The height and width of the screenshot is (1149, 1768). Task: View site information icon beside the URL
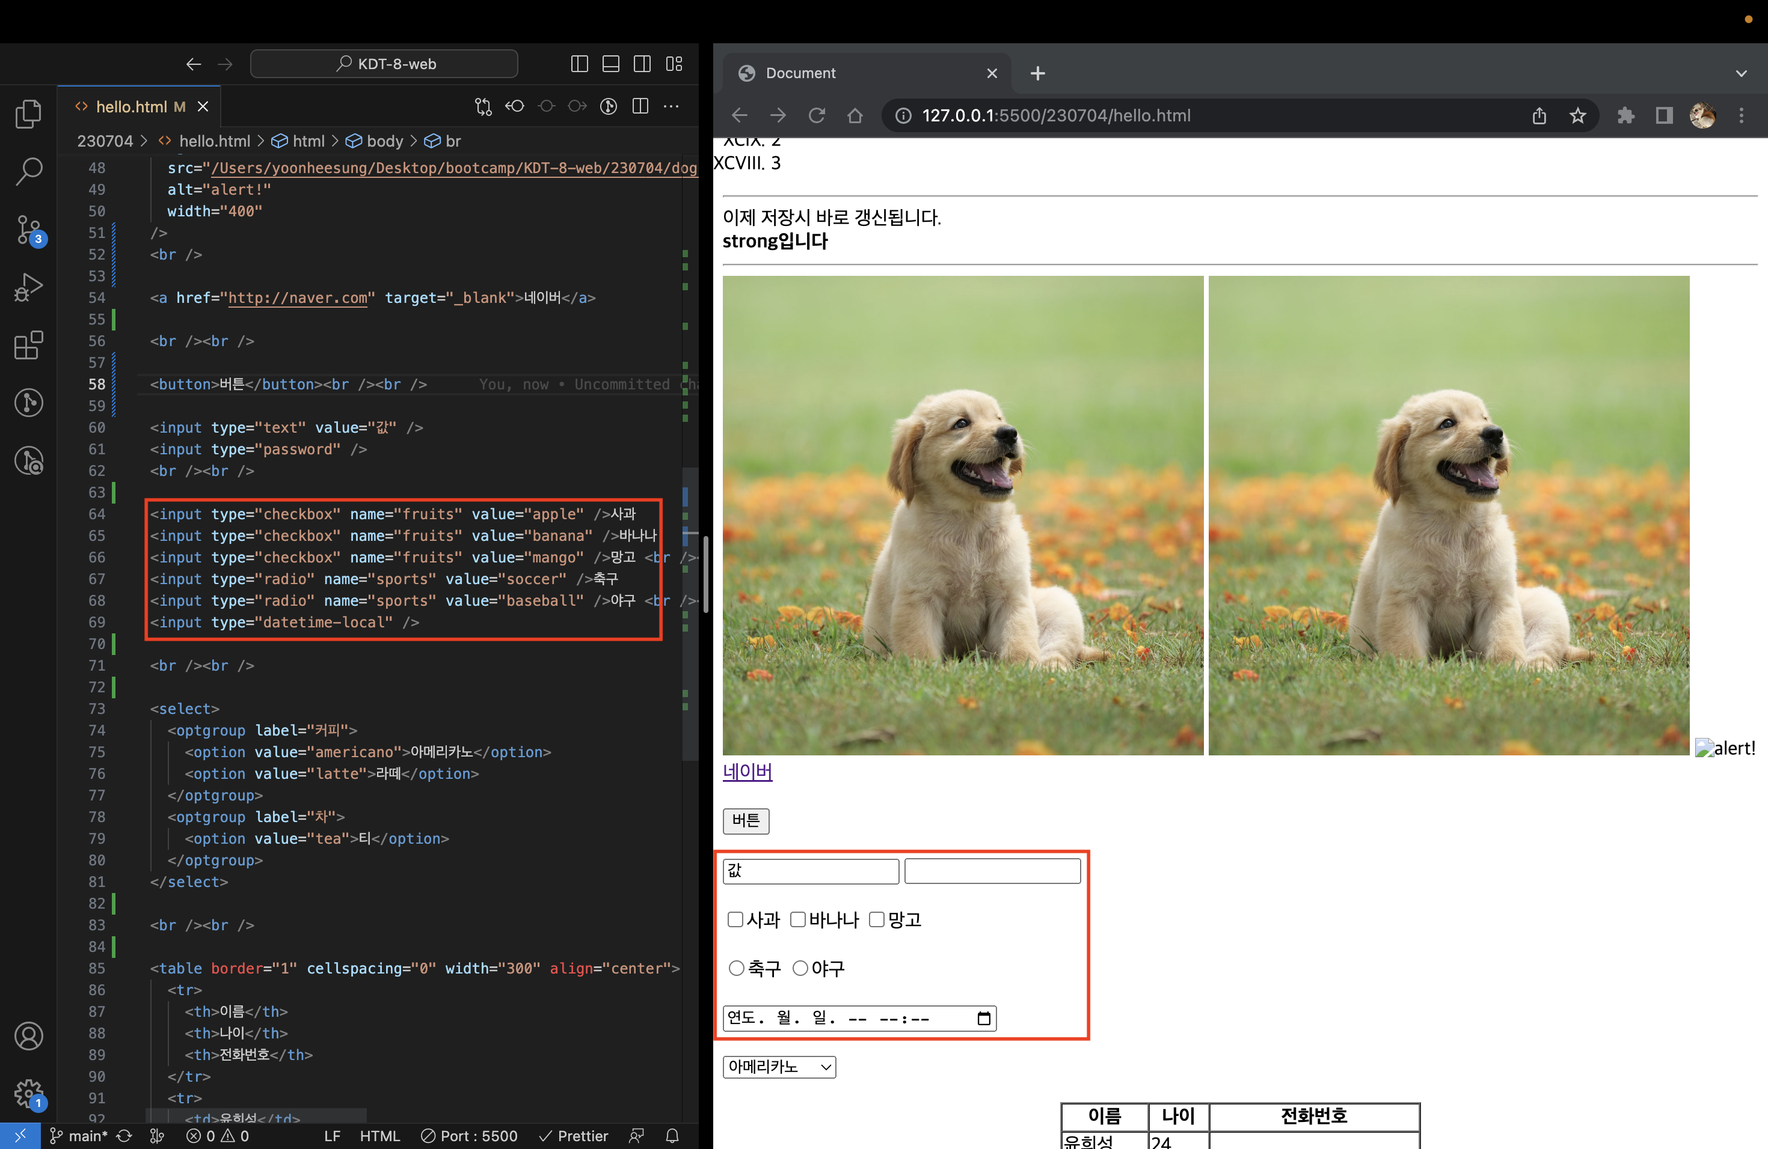[903, 116]
